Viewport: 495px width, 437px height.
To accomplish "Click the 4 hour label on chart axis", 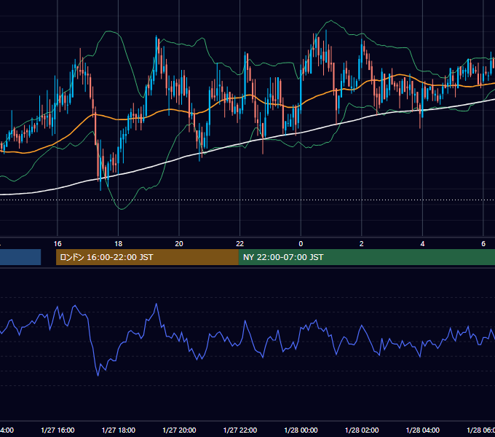I will coord(422,243).
